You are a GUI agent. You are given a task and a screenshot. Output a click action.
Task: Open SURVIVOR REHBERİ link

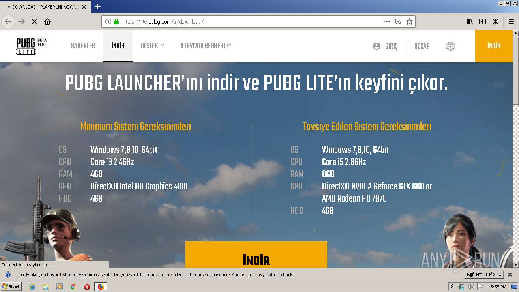206,46
